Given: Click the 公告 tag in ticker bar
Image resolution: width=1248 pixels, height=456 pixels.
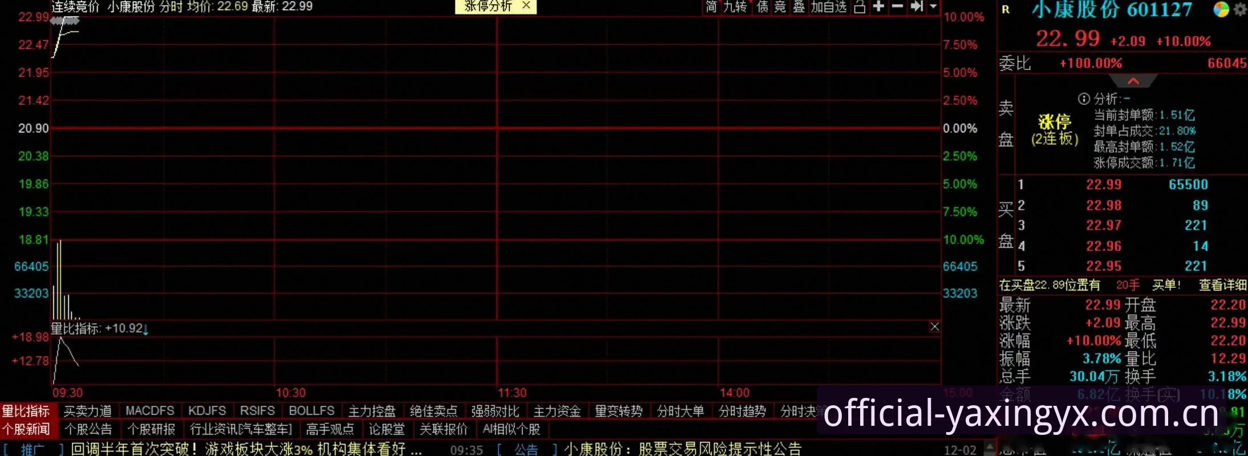Looking at the screenshot, I should pos(526,449).
